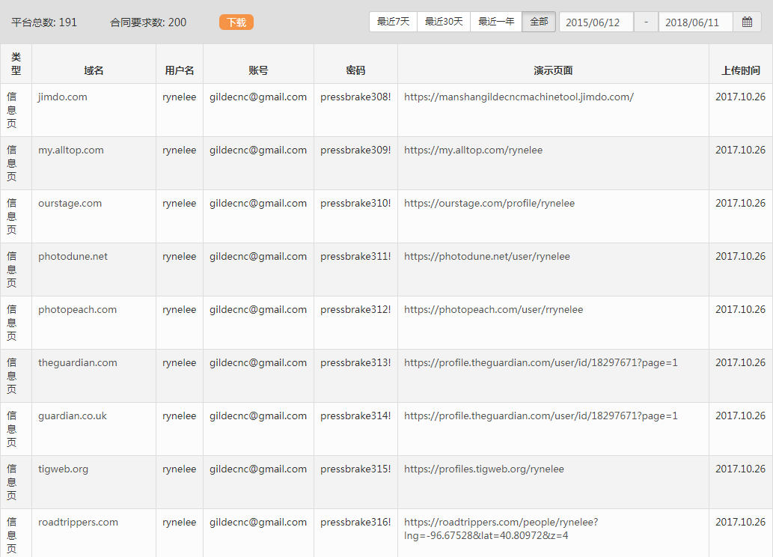
Task: Open the roadtrippers.com/people/rynelee URL
Action: 501,529
